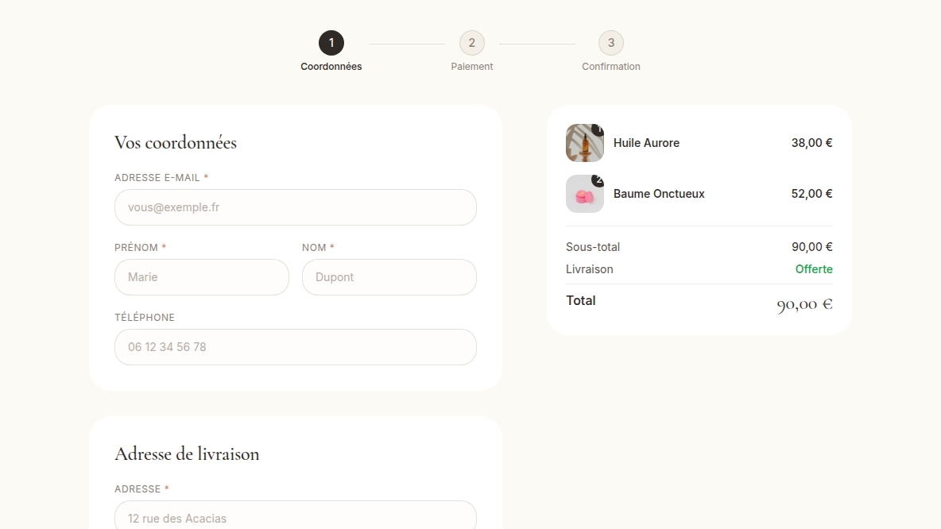Click quantity badge on Huile Aurore image

[x=598, y=129]
